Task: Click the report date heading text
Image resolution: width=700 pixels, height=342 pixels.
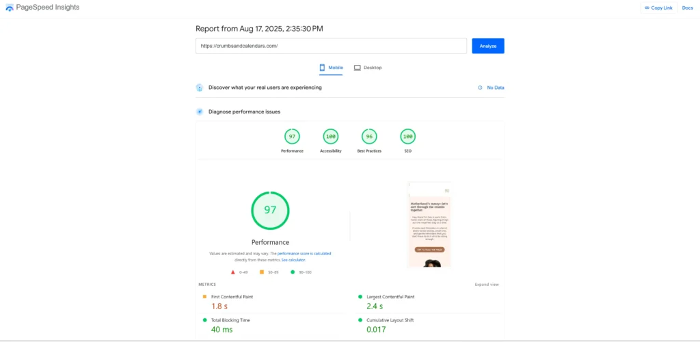Action: [x=259, y=29]
